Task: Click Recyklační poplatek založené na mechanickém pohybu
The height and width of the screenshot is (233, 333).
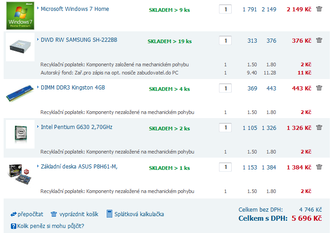Action: point(114,64)
